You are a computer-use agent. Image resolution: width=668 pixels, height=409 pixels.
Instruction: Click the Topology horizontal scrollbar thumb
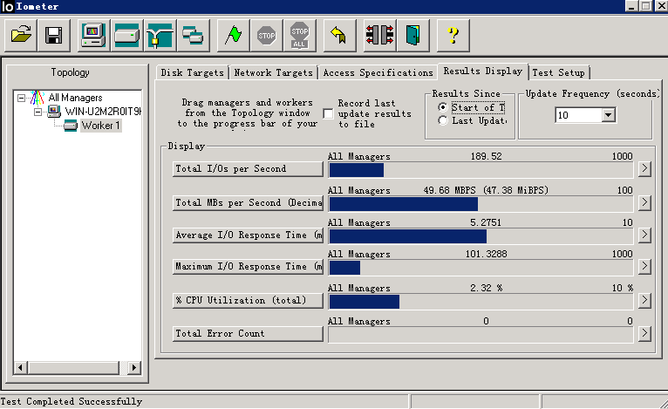73,368
